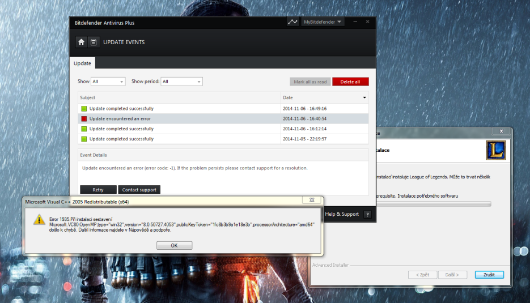Open the events calendar icon
Viewport: 530px width, 303px height.
point(94,42)
